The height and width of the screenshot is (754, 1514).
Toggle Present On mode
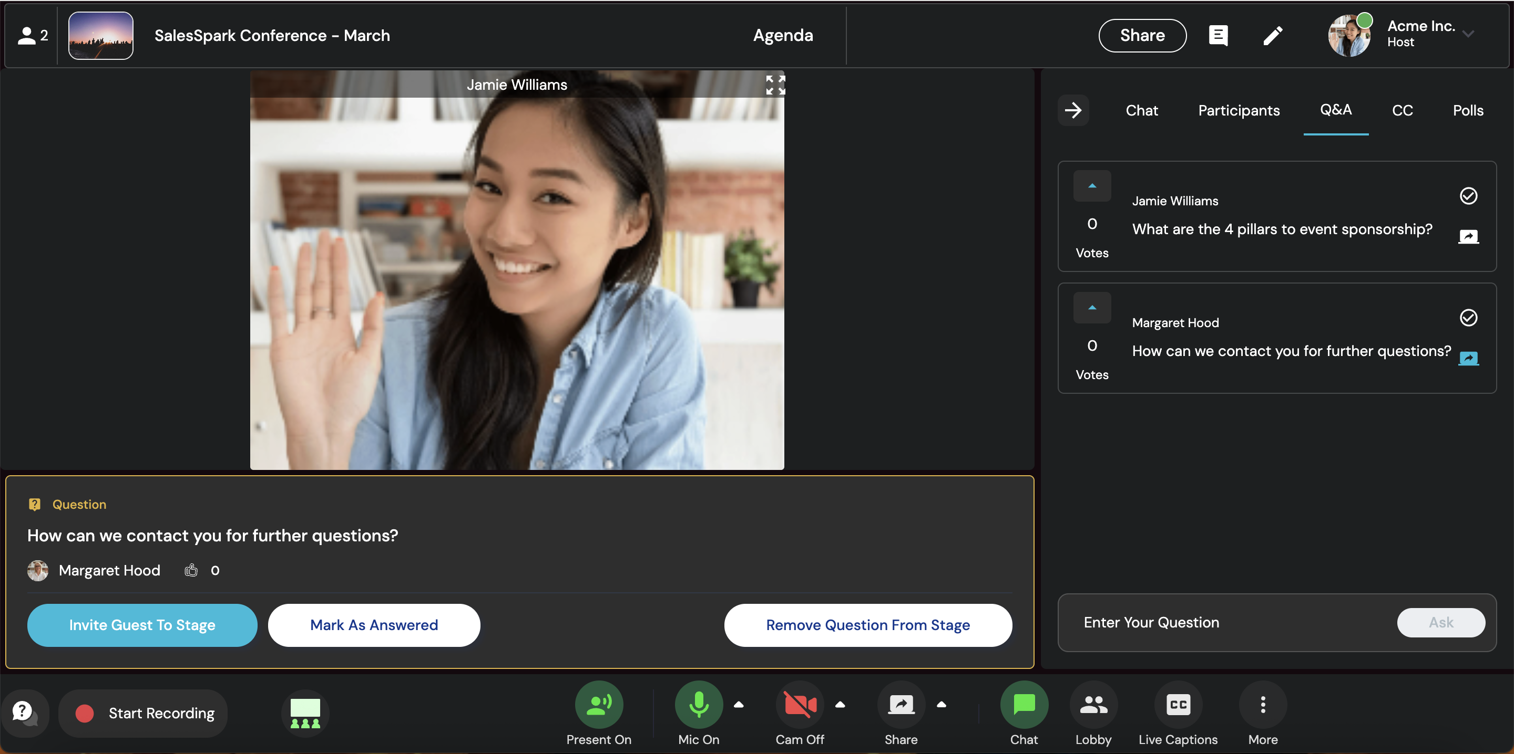point(598,705)
